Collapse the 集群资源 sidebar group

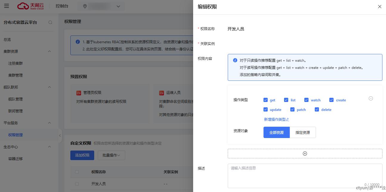49,51
